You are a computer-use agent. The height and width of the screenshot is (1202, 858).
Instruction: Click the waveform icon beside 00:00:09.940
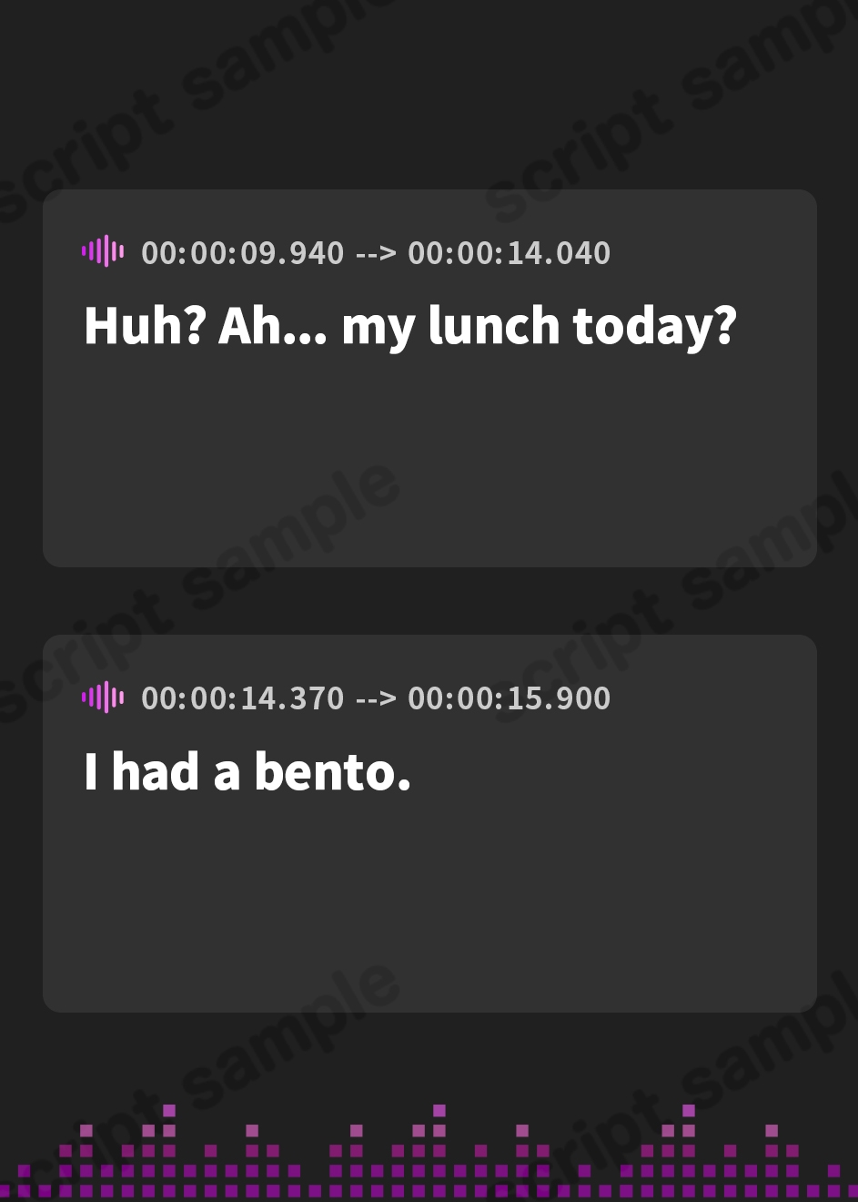point(103,251)
